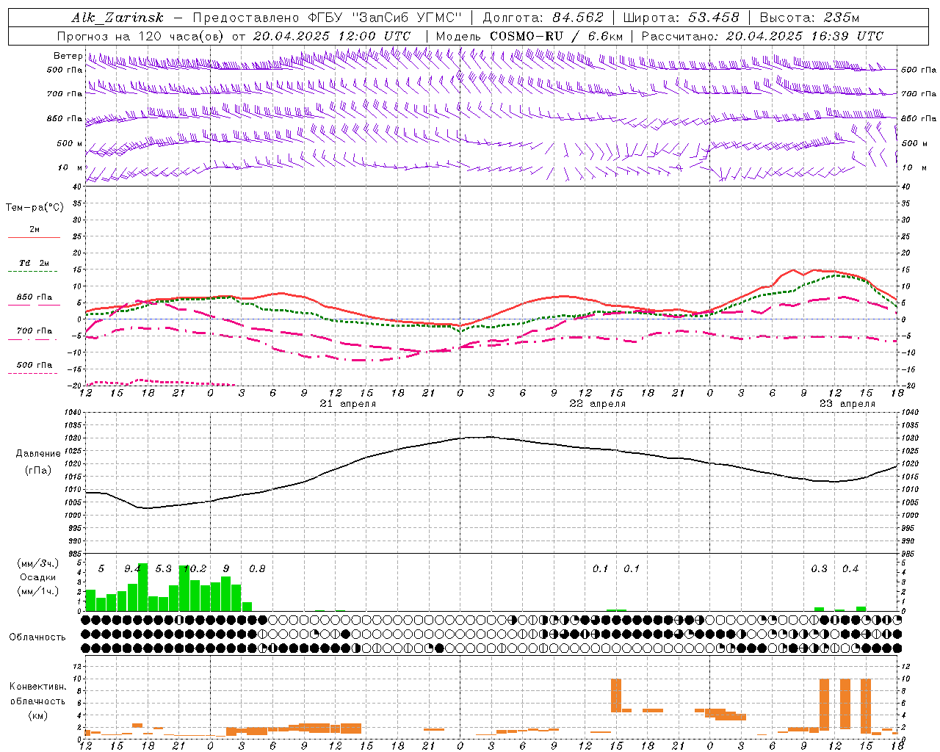Click the 21 апреля date label
Image resolution: width=940 pixels, height=752 pixels.
pos(347,404)
